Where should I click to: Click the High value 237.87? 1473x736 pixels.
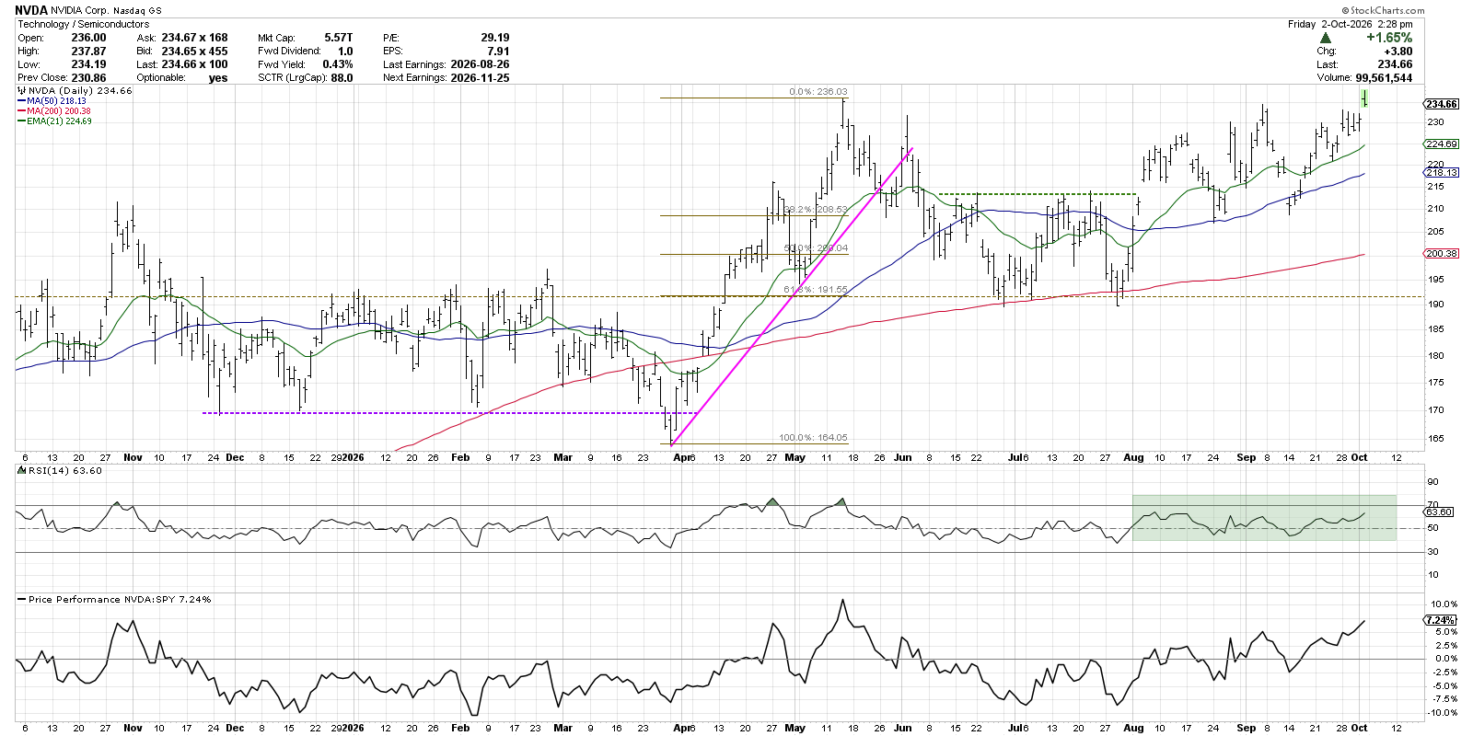(88, 52)
